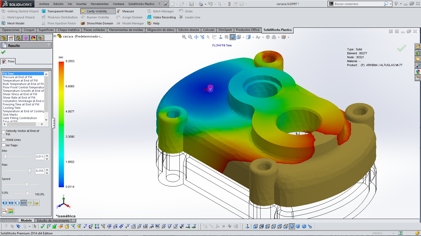This screenshot has height=236, width=421.
Task: Pause the fill animation
Action: [11, 203]
